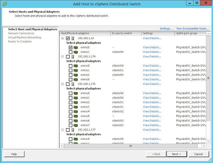Click the NIC icon of vmnic3 under 192.168.1.176
This screenshot has width=213, height=163.
click(76, 107)
